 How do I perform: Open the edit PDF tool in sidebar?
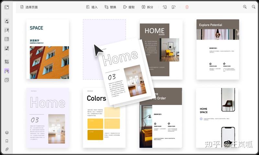coord(6,30)
